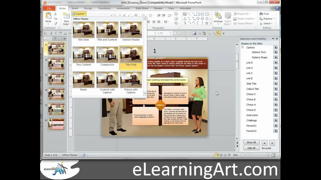
Task: Select slide 3 thumbnail
Action: tap(56, 79)
